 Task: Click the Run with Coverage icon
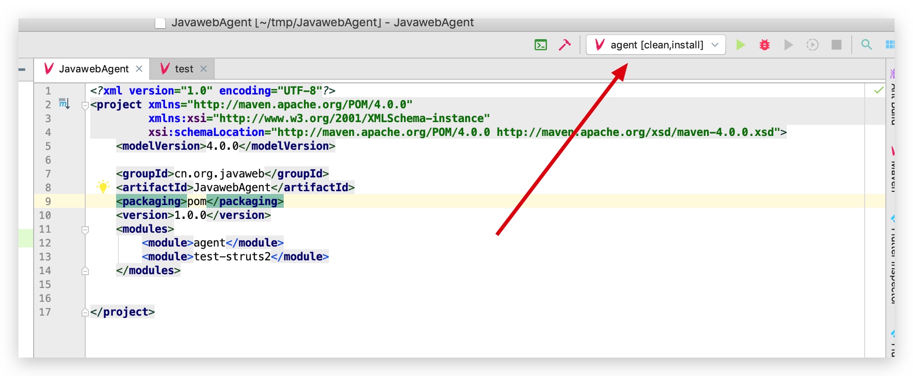(788, 45)
